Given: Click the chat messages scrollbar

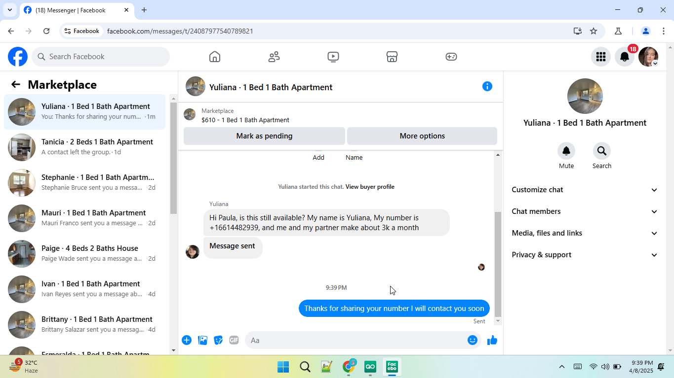Looking at the screenshot, I should pyautogui.click(x=498, y=264).
